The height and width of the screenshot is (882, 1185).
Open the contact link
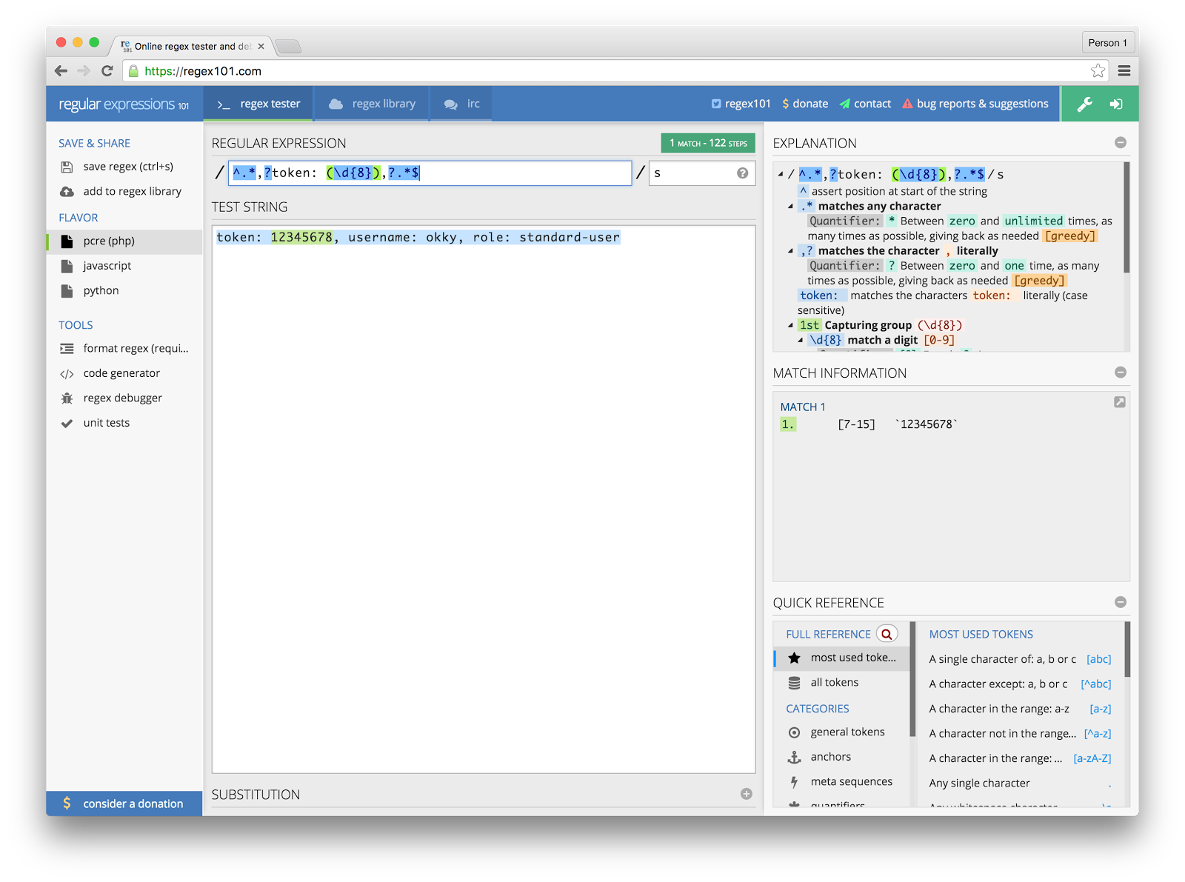865,104
